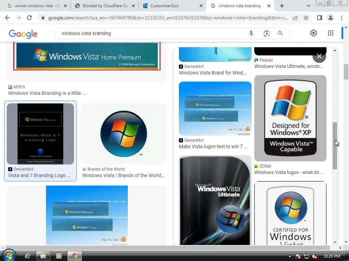349x261 pixels.
Task: Open a new browser tab
Action: pos(282,6)
